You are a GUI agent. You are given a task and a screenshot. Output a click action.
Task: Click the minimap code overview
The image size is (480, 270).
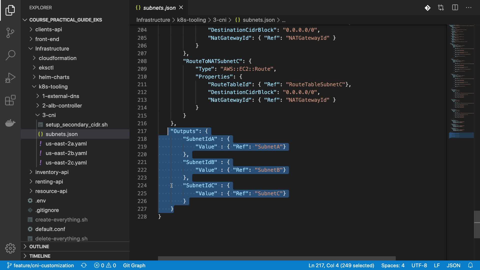pyautogui.click(x=461, y=75)
